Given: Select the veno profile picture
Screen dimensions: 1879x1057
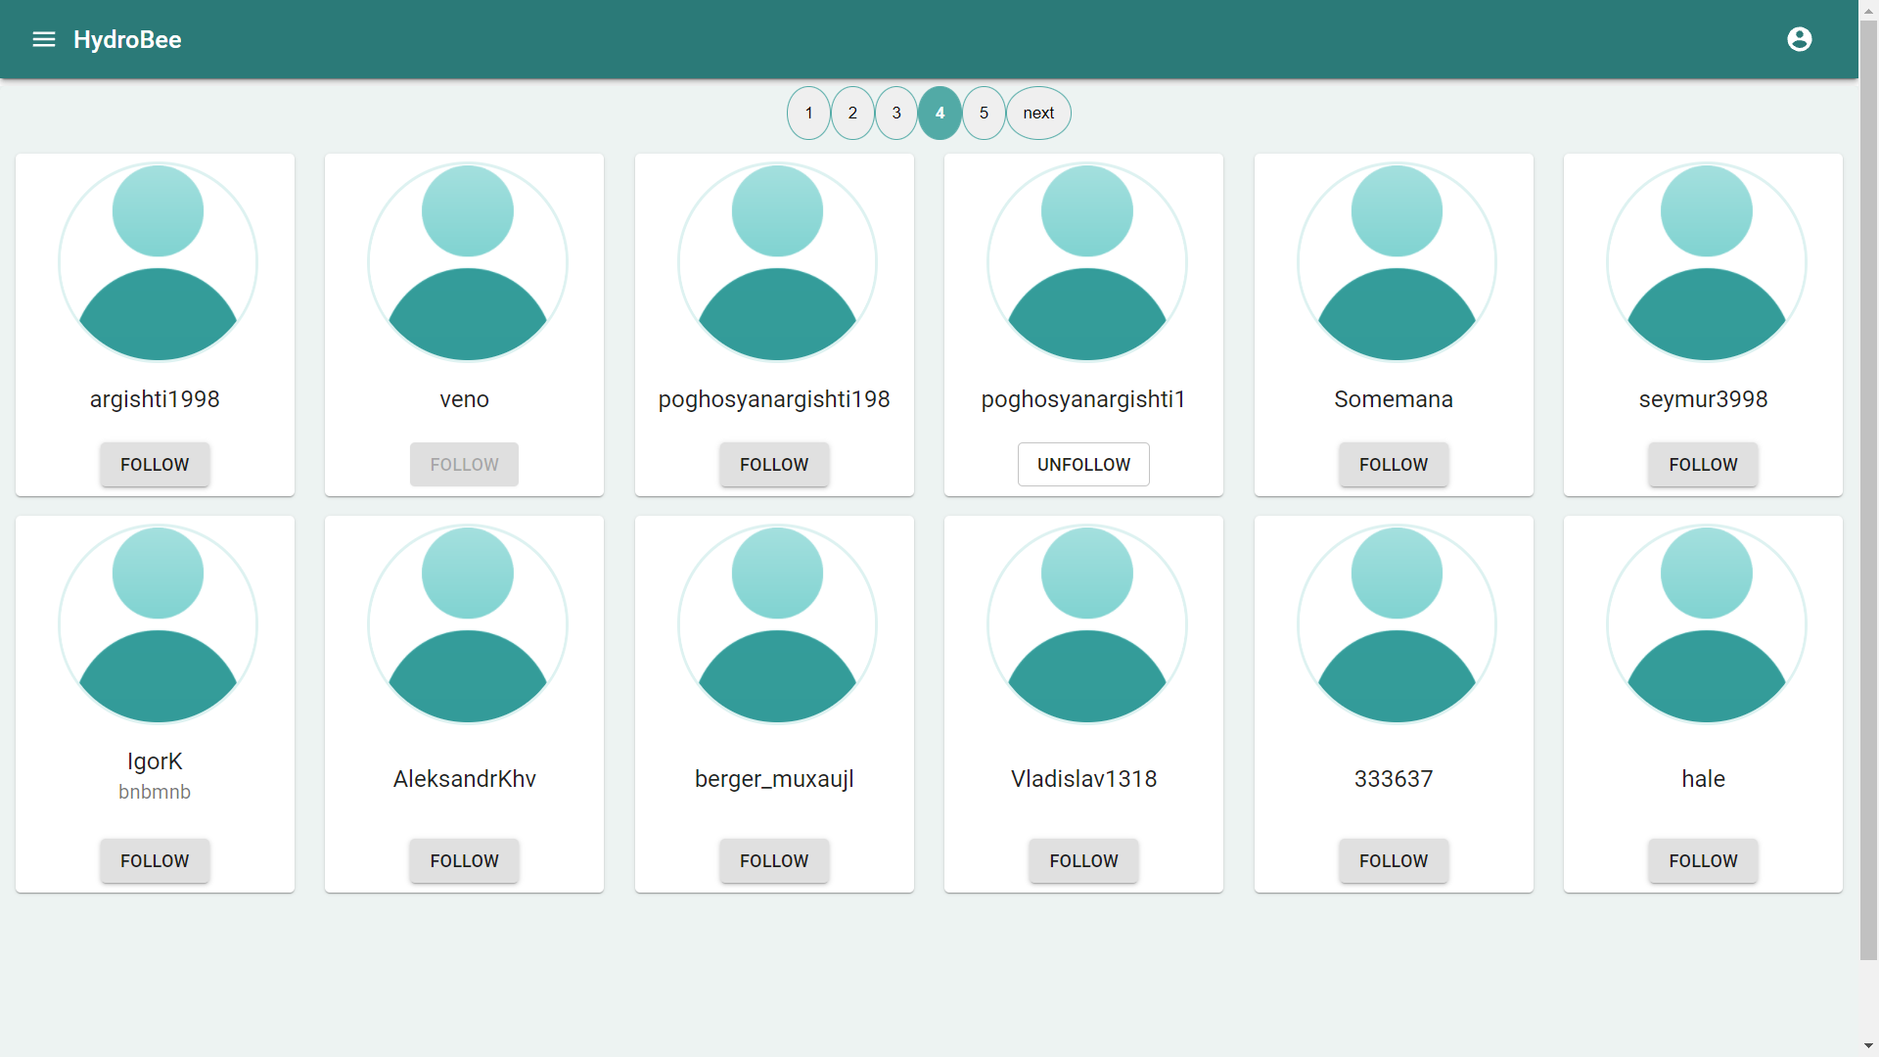Looking at the screenshot, I should [x=466, y=260].
